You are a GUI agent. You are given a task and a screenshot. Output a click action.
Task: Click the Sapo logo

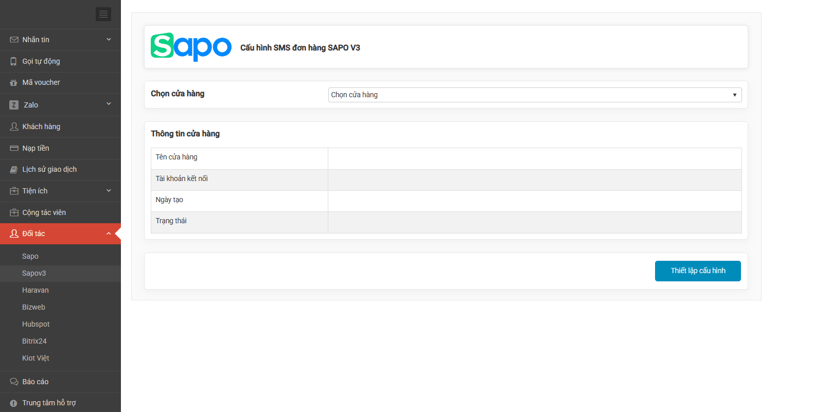point(191,47)
